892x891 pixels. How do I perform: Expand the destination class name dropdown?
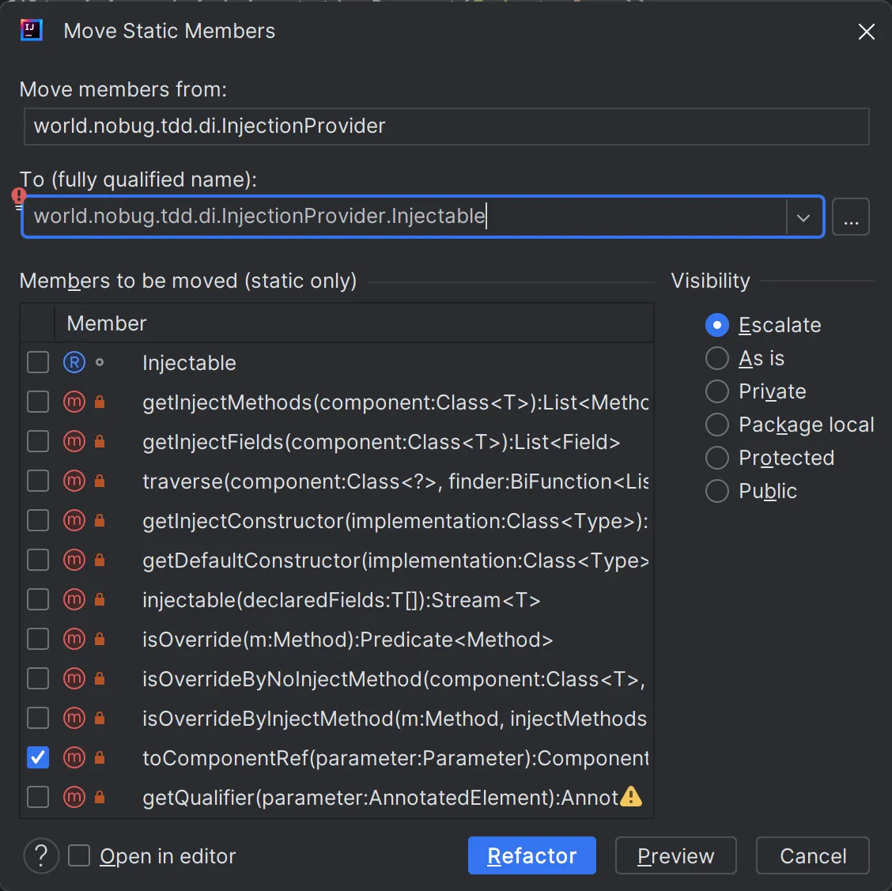coord(803,217)
